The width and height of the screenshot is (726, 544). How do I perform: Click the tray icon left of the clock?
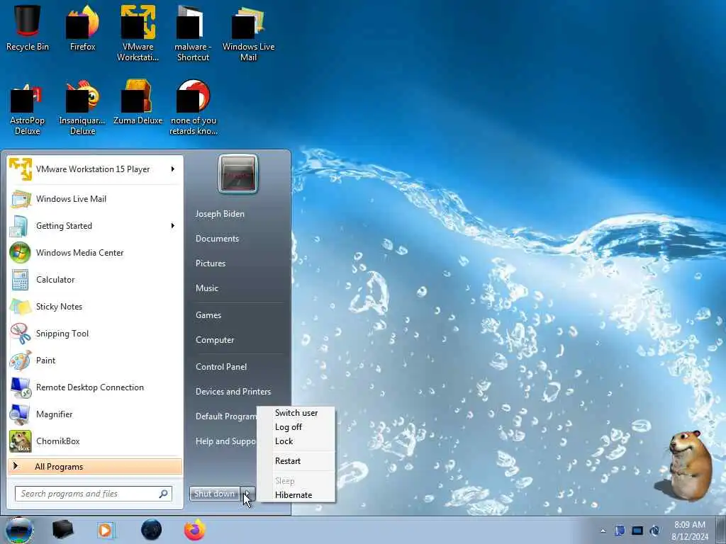[654, 531]
